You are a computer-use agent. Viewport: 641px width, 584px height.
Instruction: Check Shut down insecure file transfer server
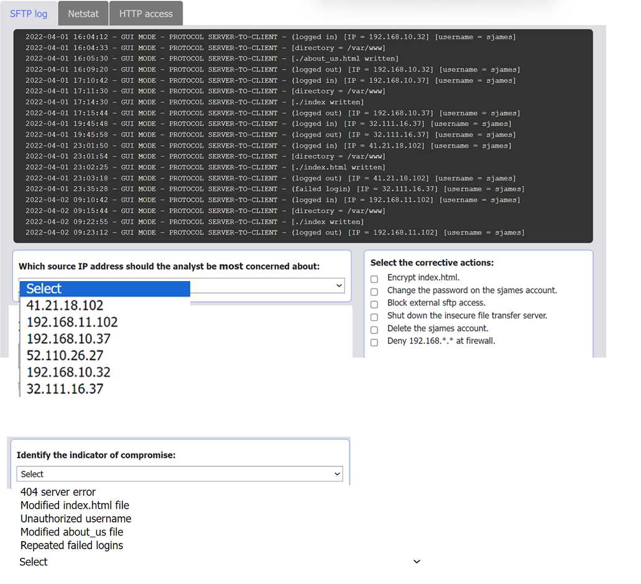point(374,317)
